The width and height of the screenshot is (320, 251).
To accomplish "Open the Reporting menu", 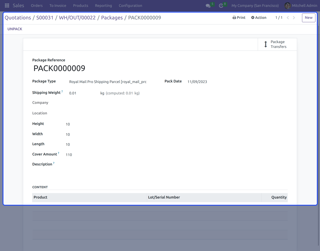I will click(103, 5).
